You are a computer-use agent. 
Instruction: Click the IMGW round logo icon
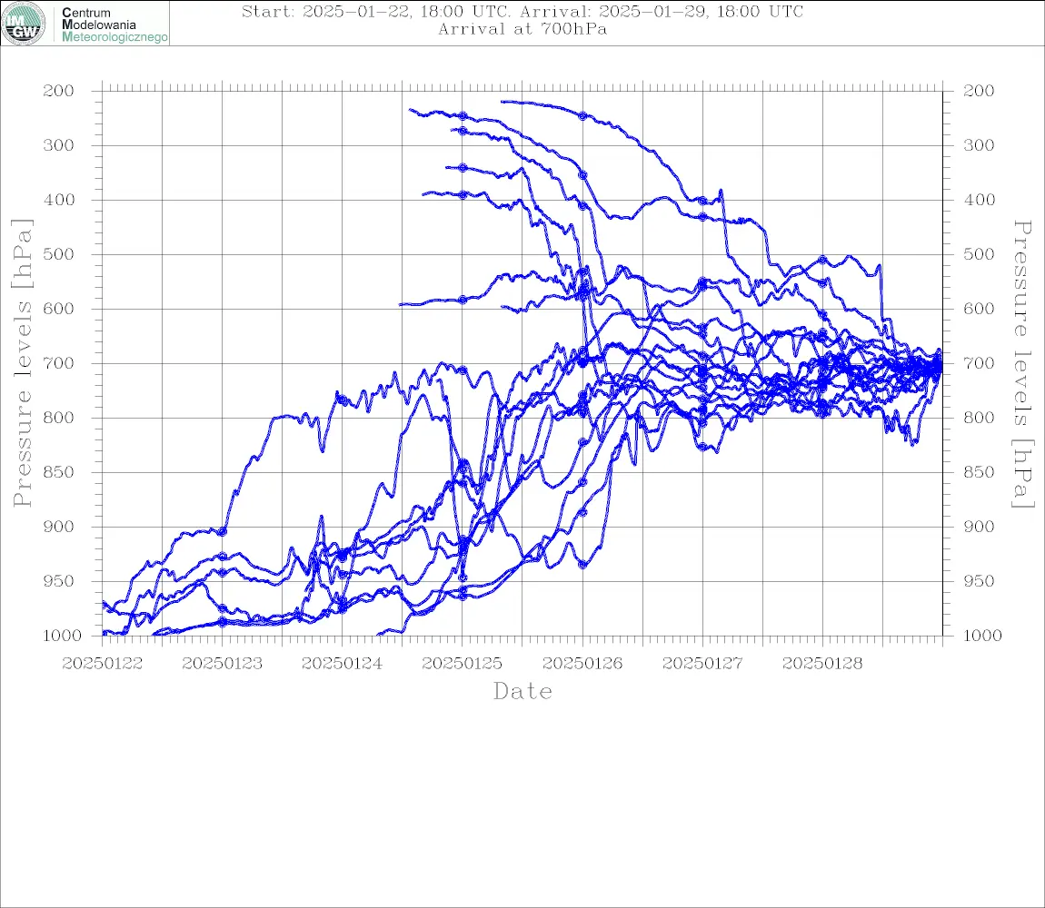pyautogui.click(x=24, y=24)
